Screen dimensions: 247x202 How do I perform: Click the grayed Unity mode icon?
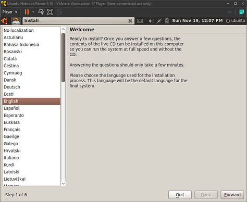coord(59,12)
